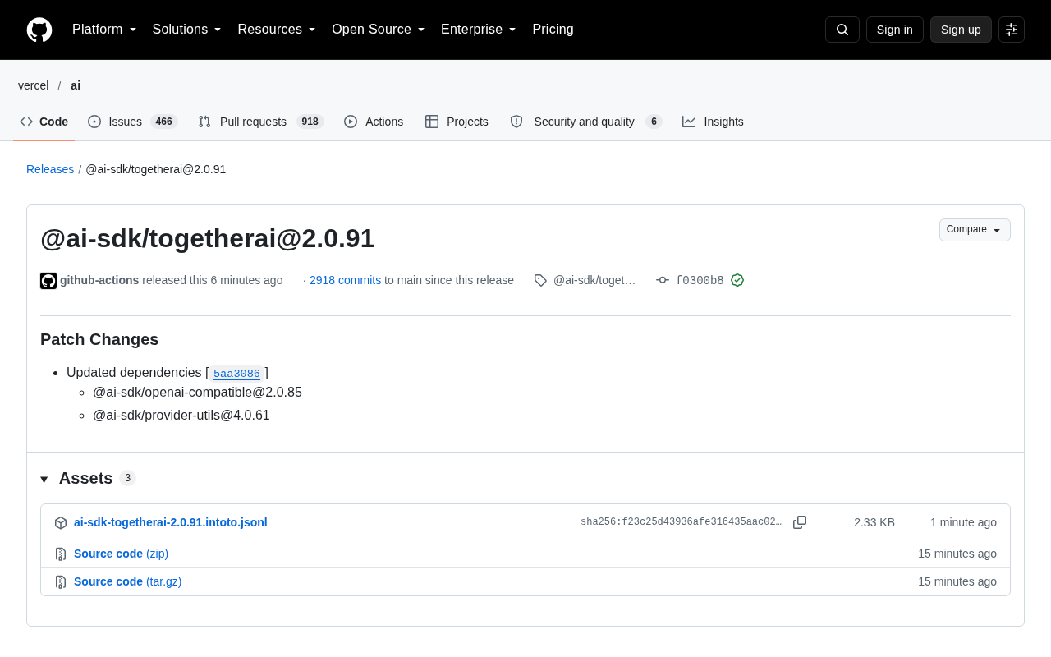Open the Pricing link
Image resolution: width=1051 pixels, height=657 pixels.
[553, 30]
